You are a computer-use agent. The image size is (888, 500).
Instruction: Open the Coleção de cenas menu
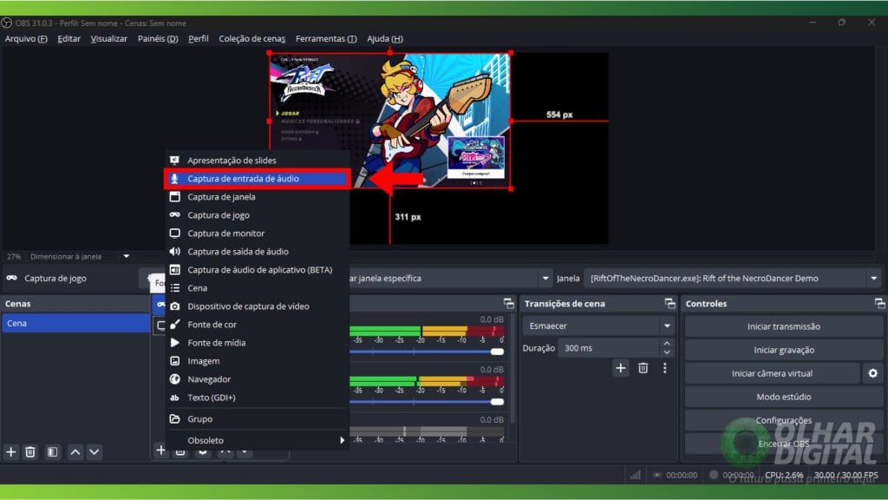[251, 38]
